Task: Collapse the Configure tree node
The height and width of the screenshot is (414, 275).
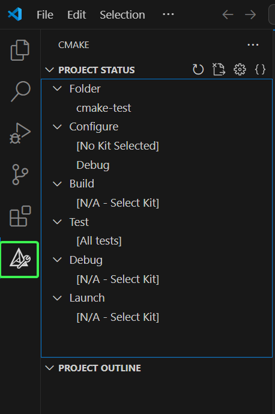Action: [57, 127]
